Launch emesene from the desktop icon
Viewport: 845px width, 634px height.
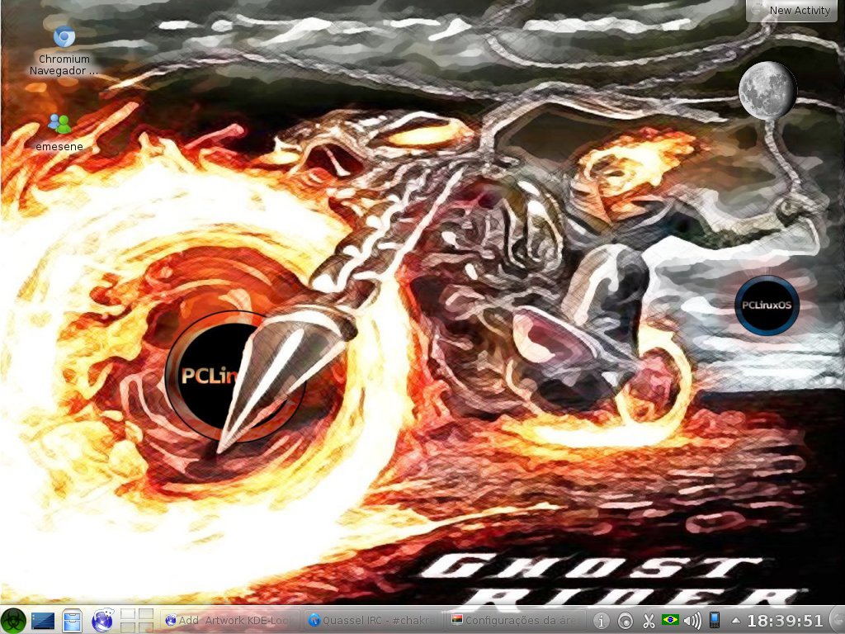(59, 131)
